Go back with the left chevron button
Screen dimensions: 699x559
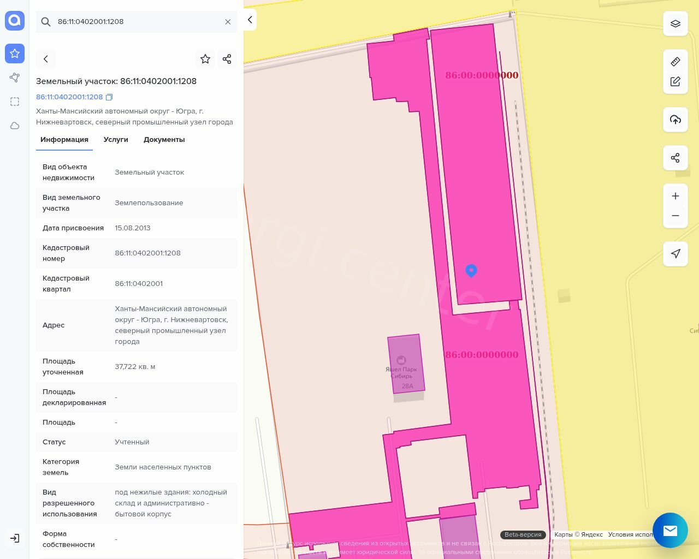[x=46, y=59]
